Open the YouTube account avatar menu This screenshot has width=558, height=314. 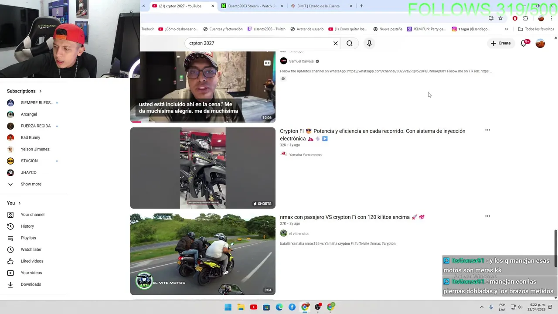540,43
